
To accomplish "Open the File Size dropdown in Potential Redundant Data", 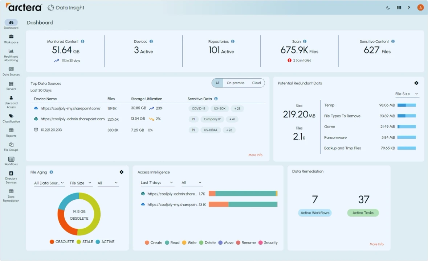I will 407,94.
